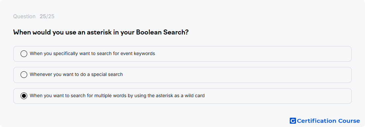Click the 'Certification Course' brand text

[328, 121]
